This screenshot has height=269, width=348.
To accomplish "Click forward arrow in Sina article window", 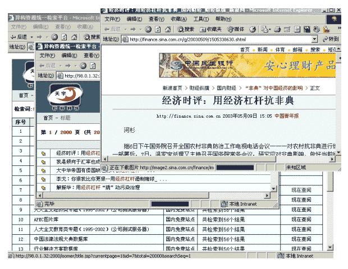I will pos(133,29).
